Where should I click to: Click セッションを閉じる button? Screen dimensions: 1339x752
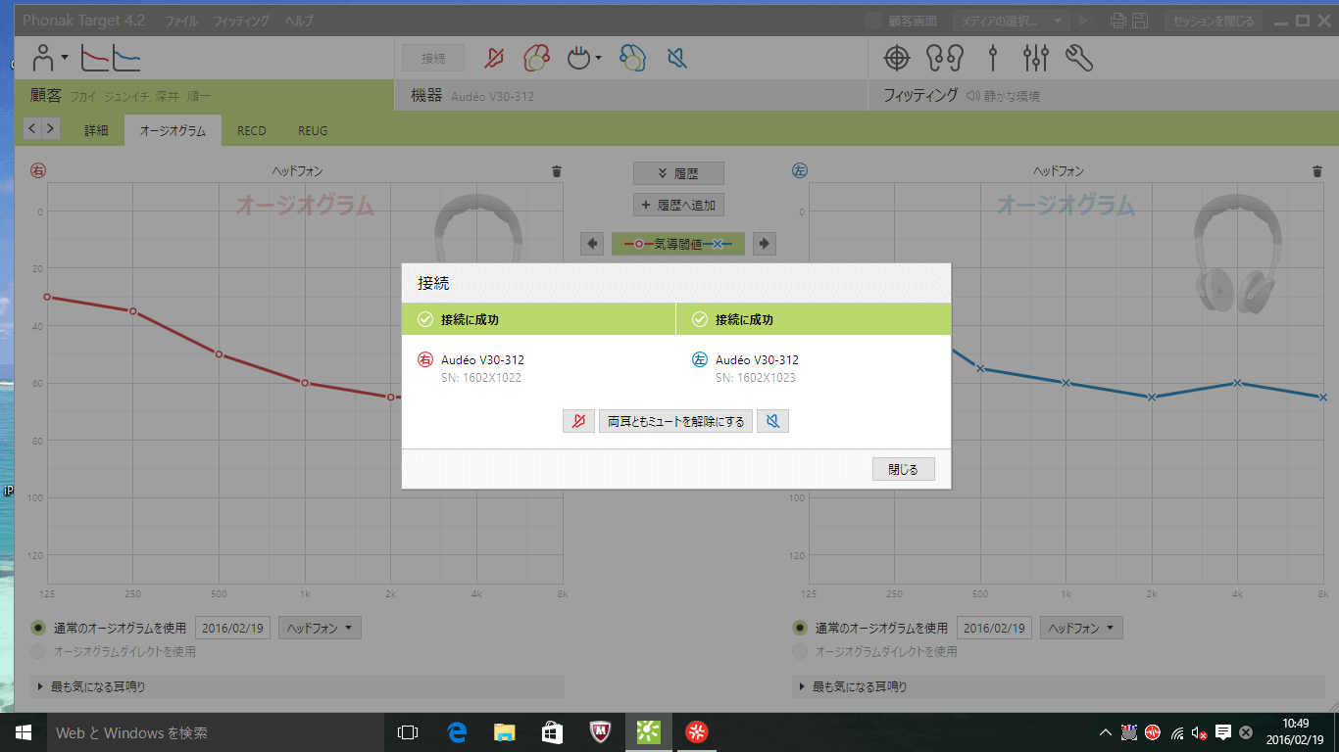click(1214, 21)
